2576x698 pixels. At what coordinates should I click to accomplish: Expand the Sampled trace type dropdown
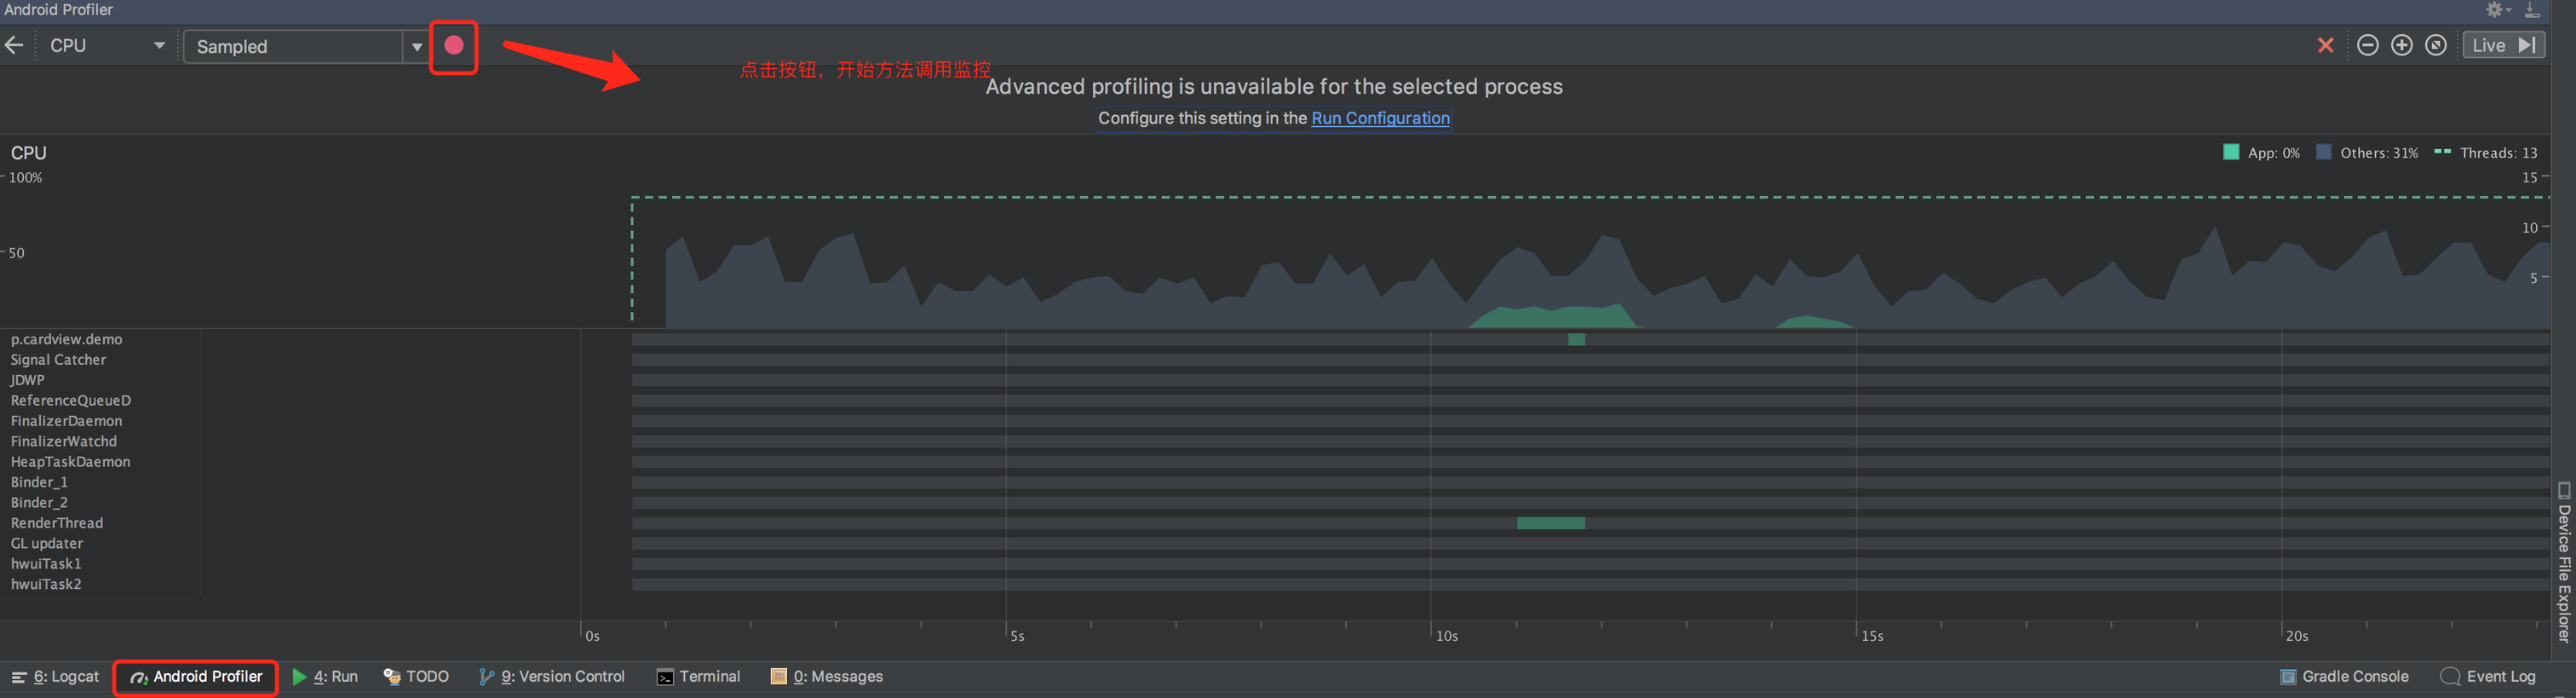coord(416,47)
